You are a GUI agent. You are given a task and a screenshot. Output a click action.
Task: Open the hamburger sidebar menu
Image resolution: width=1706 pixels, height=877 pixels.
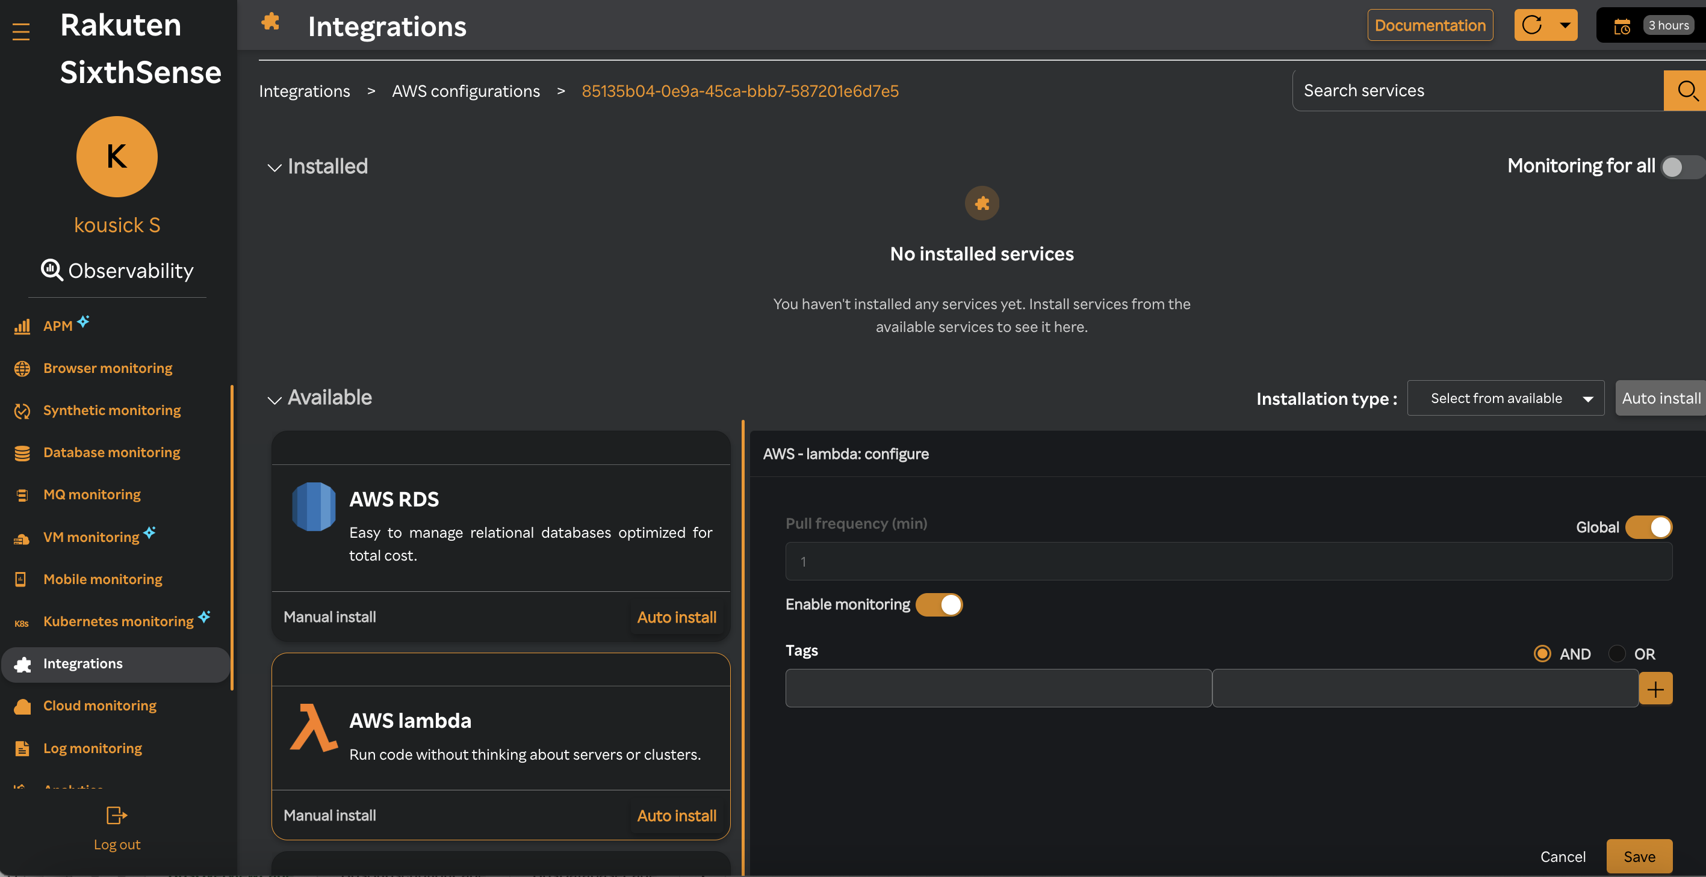[21, 31]
